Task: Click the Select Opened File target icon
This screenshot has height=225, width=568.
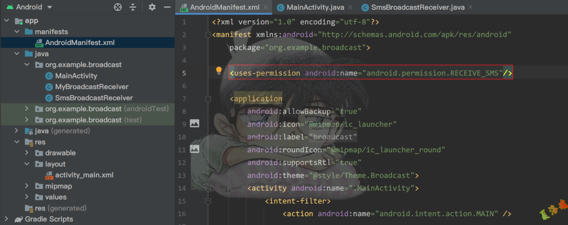Action: click(x=118, y=7)
